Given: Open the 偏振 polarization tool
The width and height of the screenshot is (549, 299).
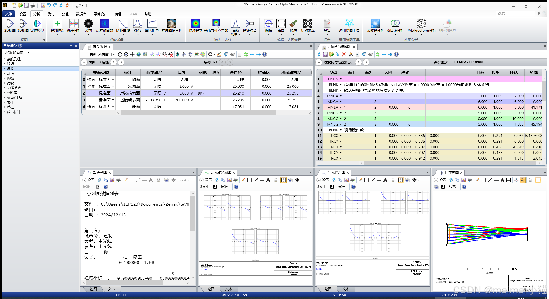Looking at the screenshot, I should (269, 27).
